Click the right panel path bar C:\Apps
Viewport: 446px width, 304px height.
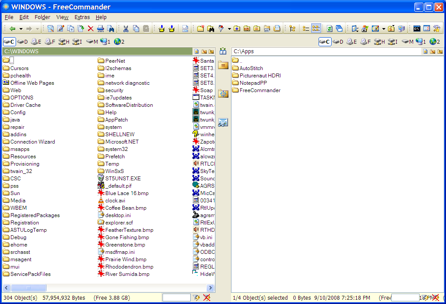coord(326,51)
